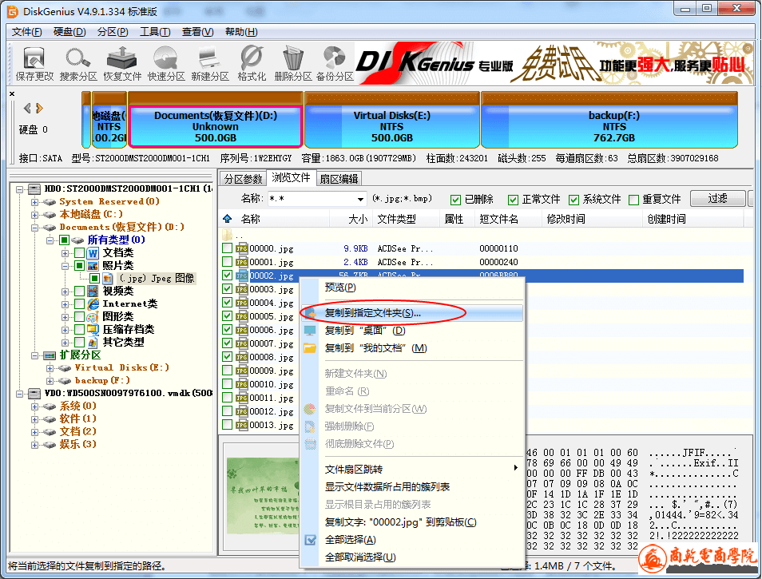Expand the System Reserved(0) node
The height and width of the screenshot is (579, 762).
click(x=34, y=201)
